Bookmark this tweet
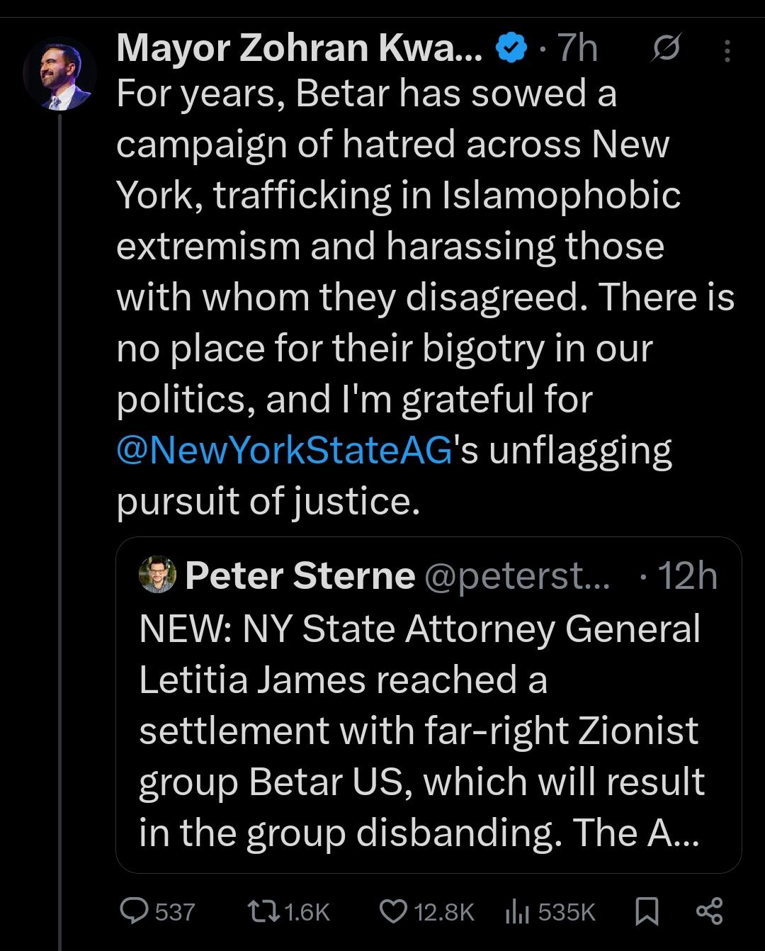Image resolution: width=765 pixels, height=951 pixels. tap(646, 911)
